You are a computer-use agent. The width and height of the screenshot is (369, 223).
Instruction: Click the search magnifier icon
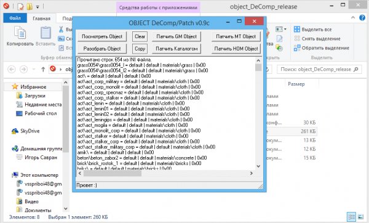coord(356,70)
